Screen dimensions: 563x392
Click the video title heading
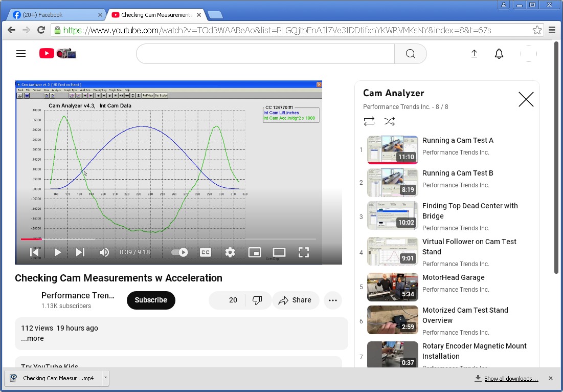(119, 278)
